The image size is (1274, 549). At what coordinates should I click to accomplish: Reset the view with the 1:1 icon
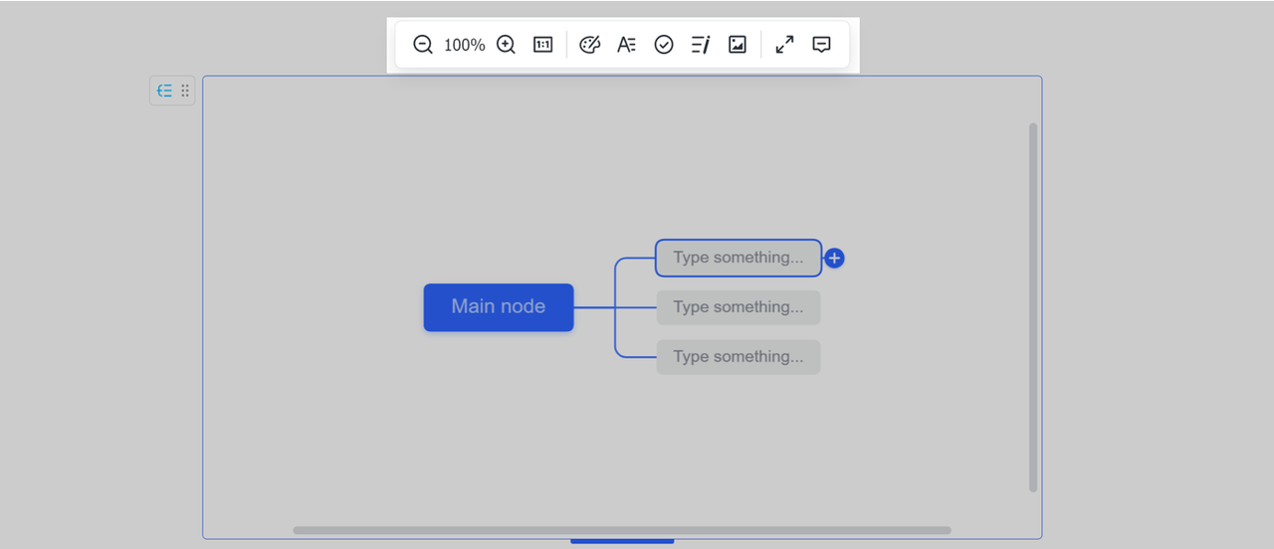(x=542, y=45)
